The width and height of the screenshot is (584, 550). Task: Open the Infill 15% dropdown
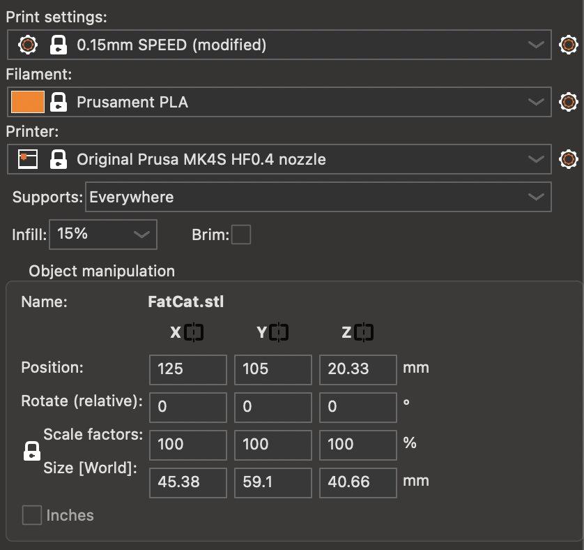pos(141,235)
